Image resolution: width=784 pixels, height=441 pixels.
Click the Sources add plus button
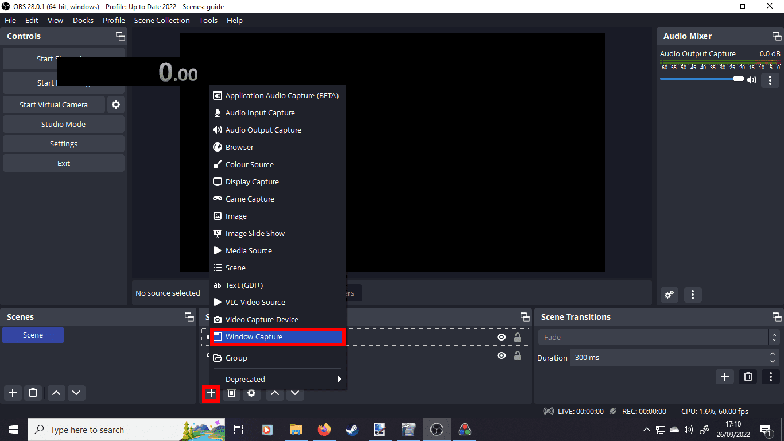click(211, 393)
